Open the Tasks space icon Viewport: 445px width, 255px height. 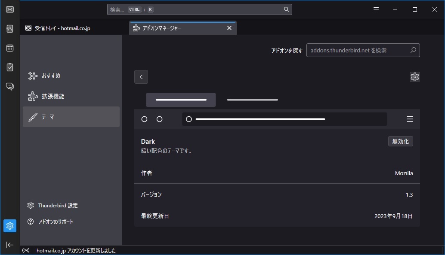click(x=9, y=67)
